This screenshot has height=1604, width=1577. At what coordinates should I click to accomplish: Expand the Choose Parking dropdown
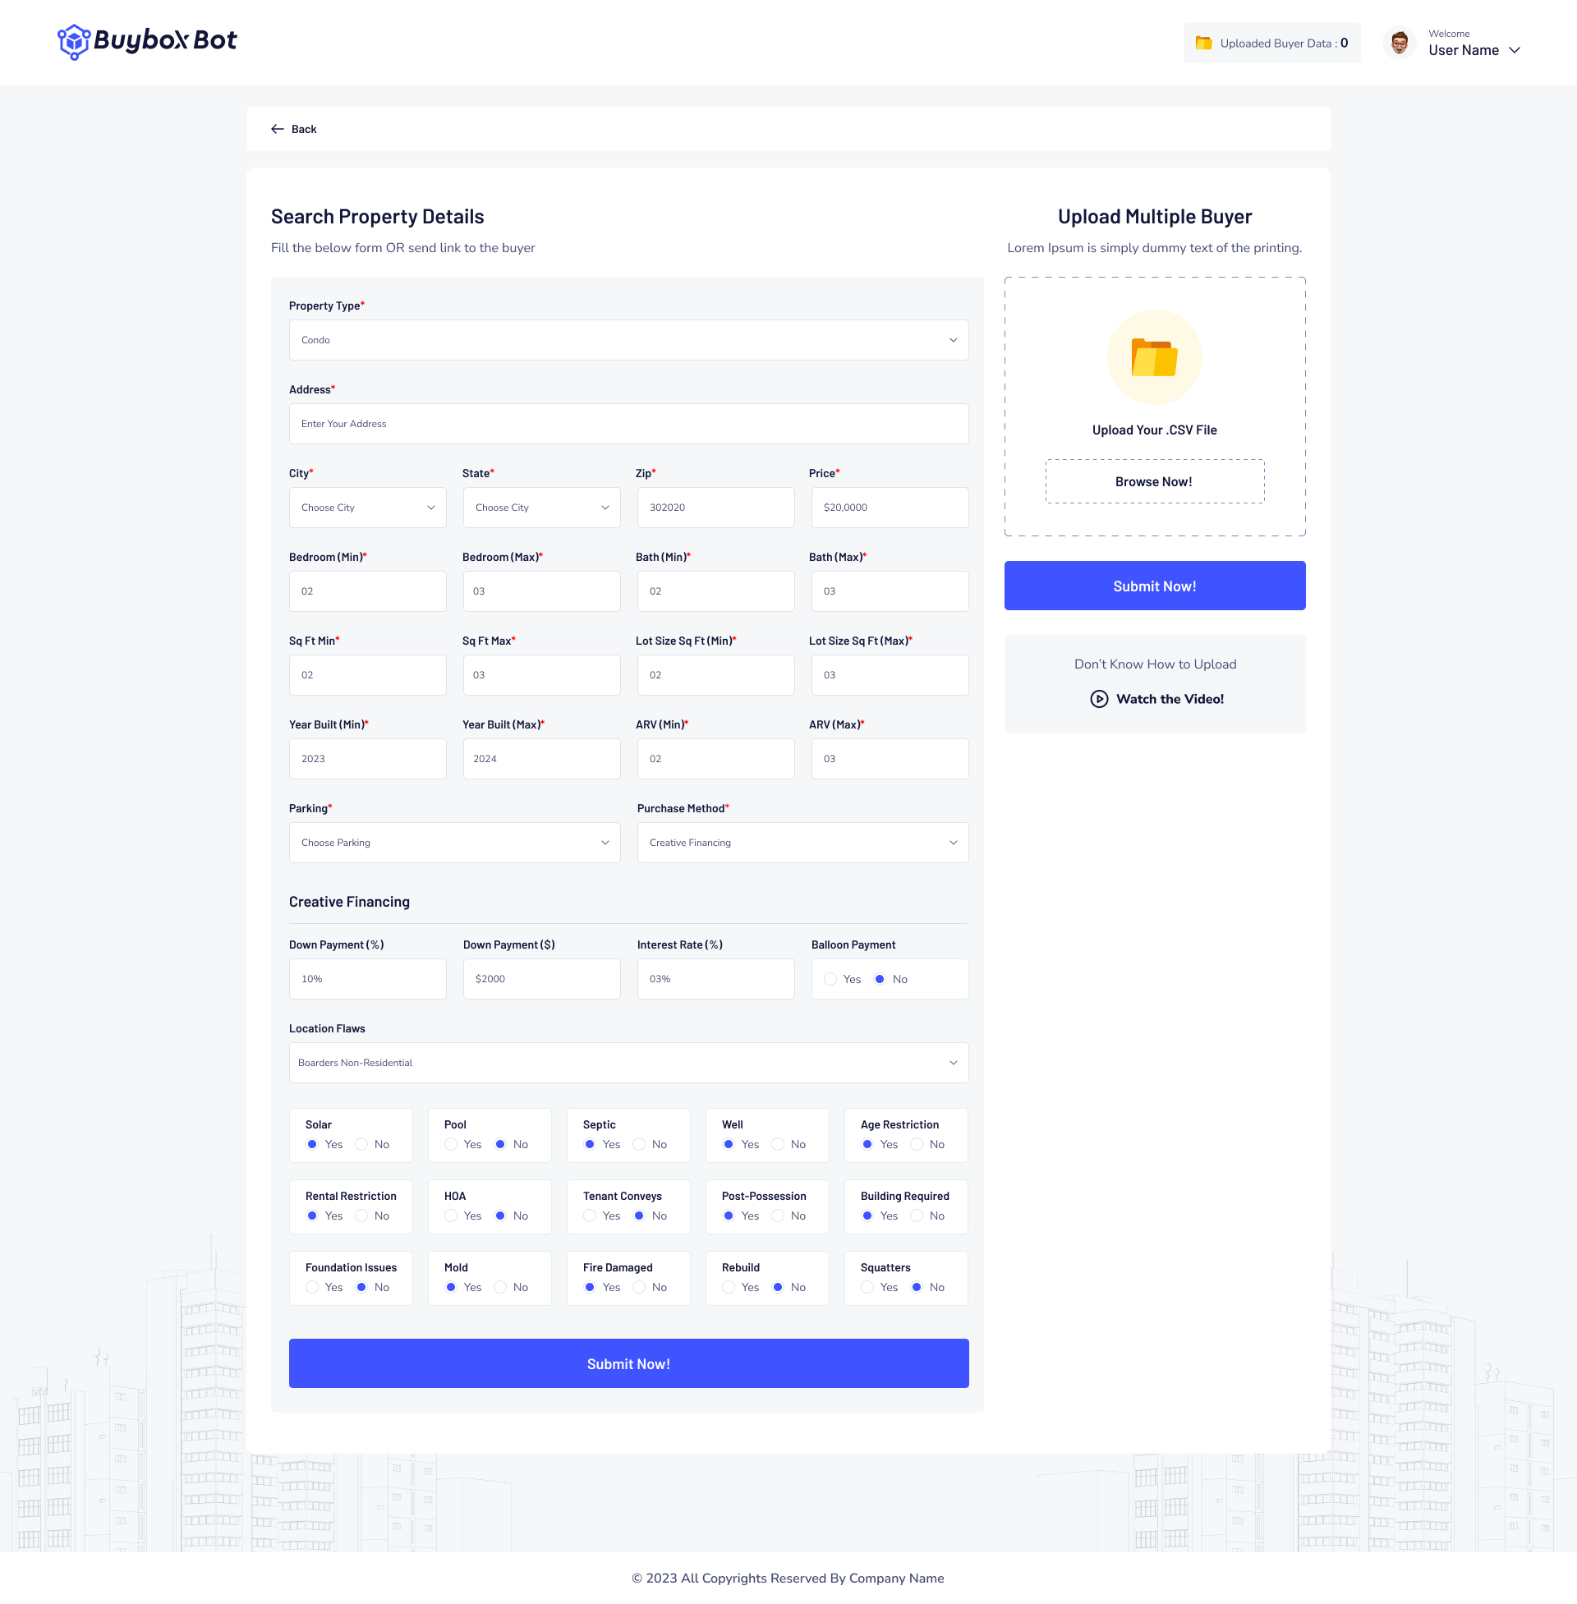454,842
